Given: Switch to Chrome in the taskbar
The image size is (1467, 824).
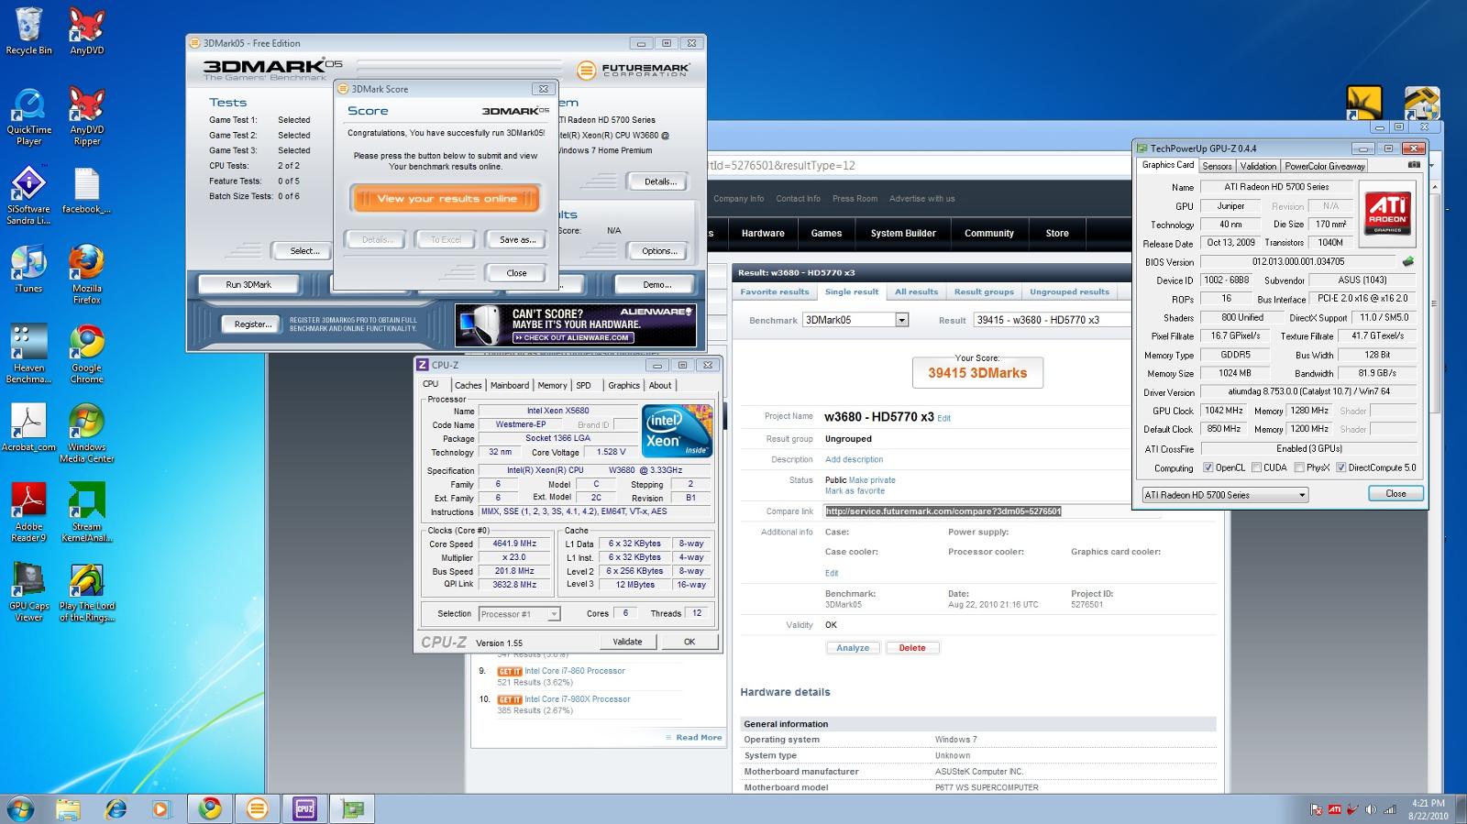Looking at the screenshot, I should 211,808.
